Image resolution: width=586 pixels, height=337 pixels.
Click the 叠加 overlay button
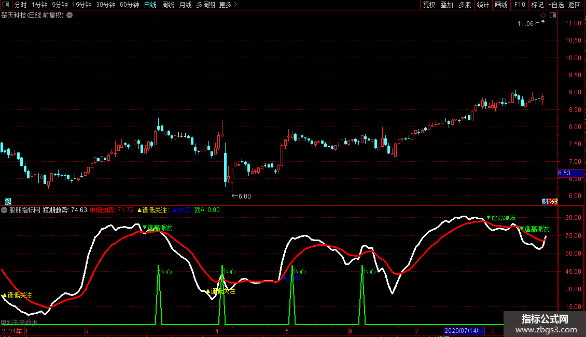[x=447, y=5]
